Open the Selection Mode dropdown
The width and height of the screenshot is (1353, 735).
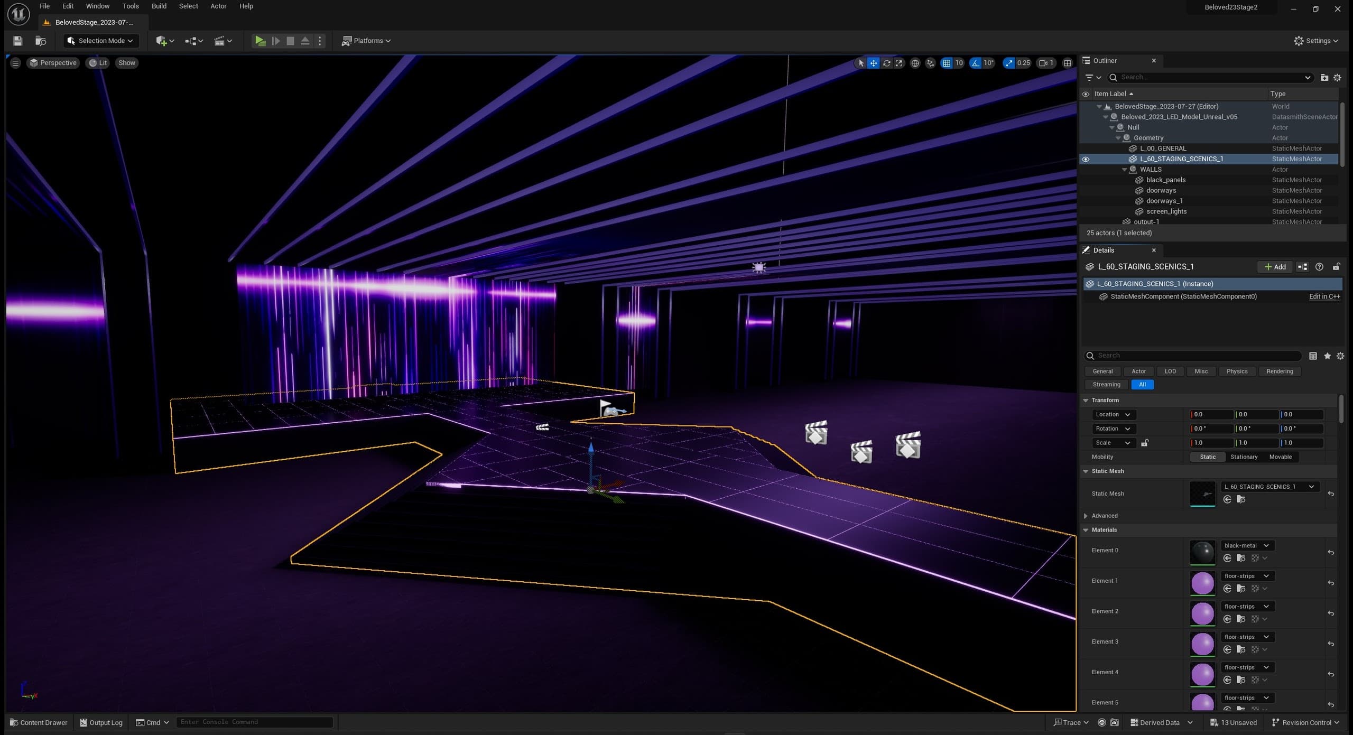pos(100,41)
